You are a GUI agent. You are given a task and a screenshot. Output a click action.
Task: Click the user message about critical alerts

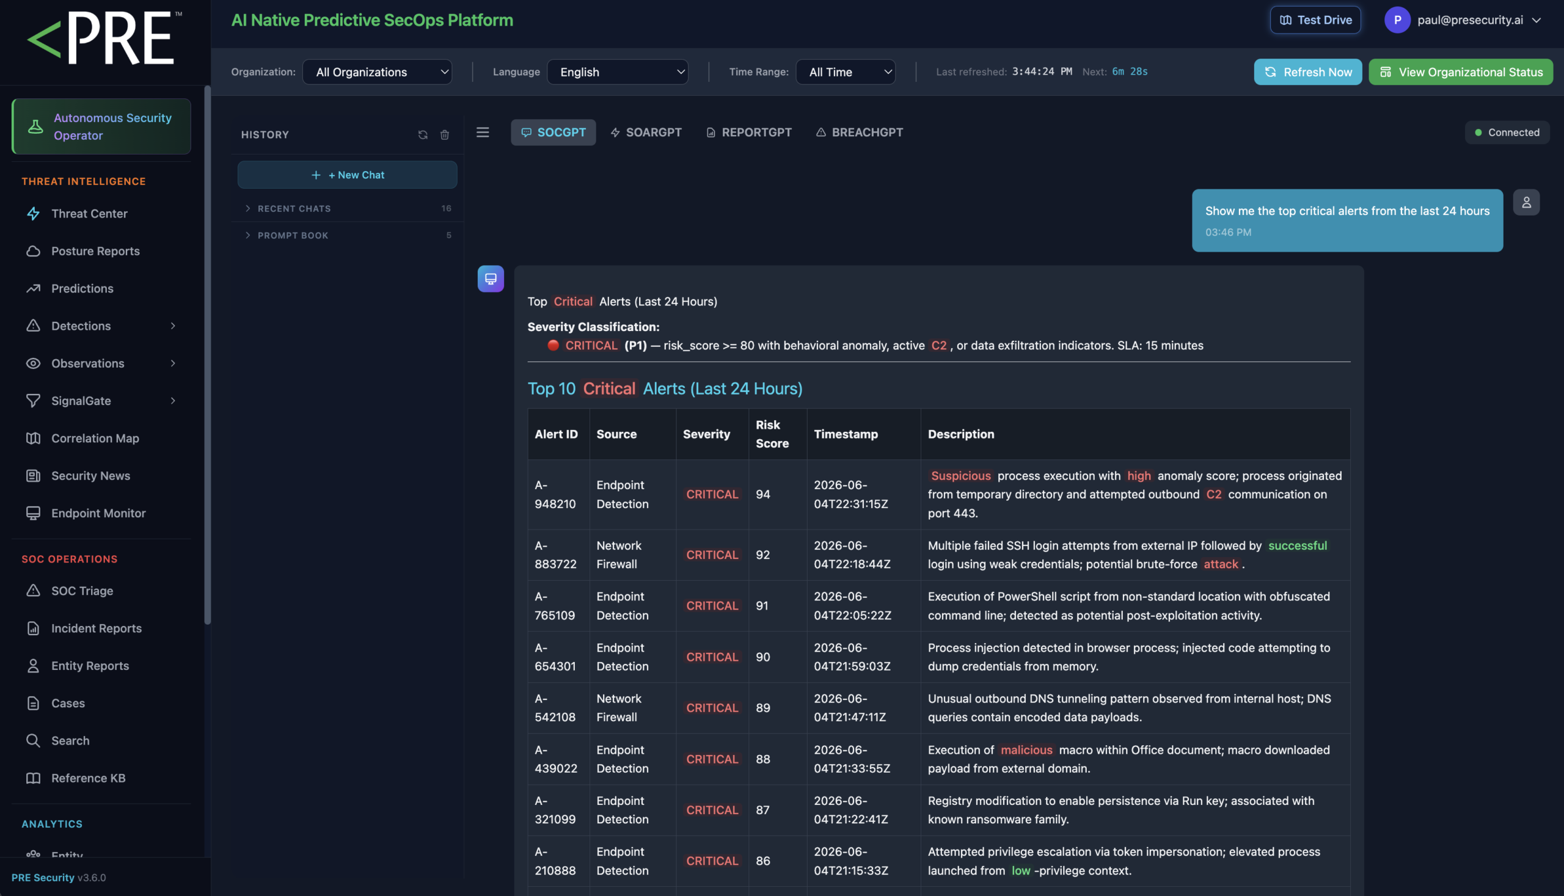[1347, 220]
